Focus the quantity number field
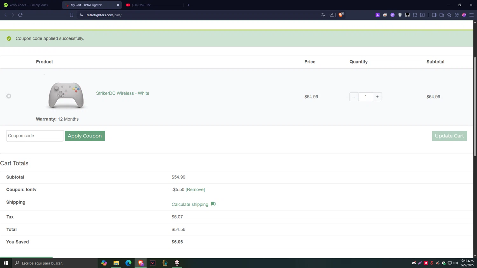The image size is (477, 268). point(366,97)
